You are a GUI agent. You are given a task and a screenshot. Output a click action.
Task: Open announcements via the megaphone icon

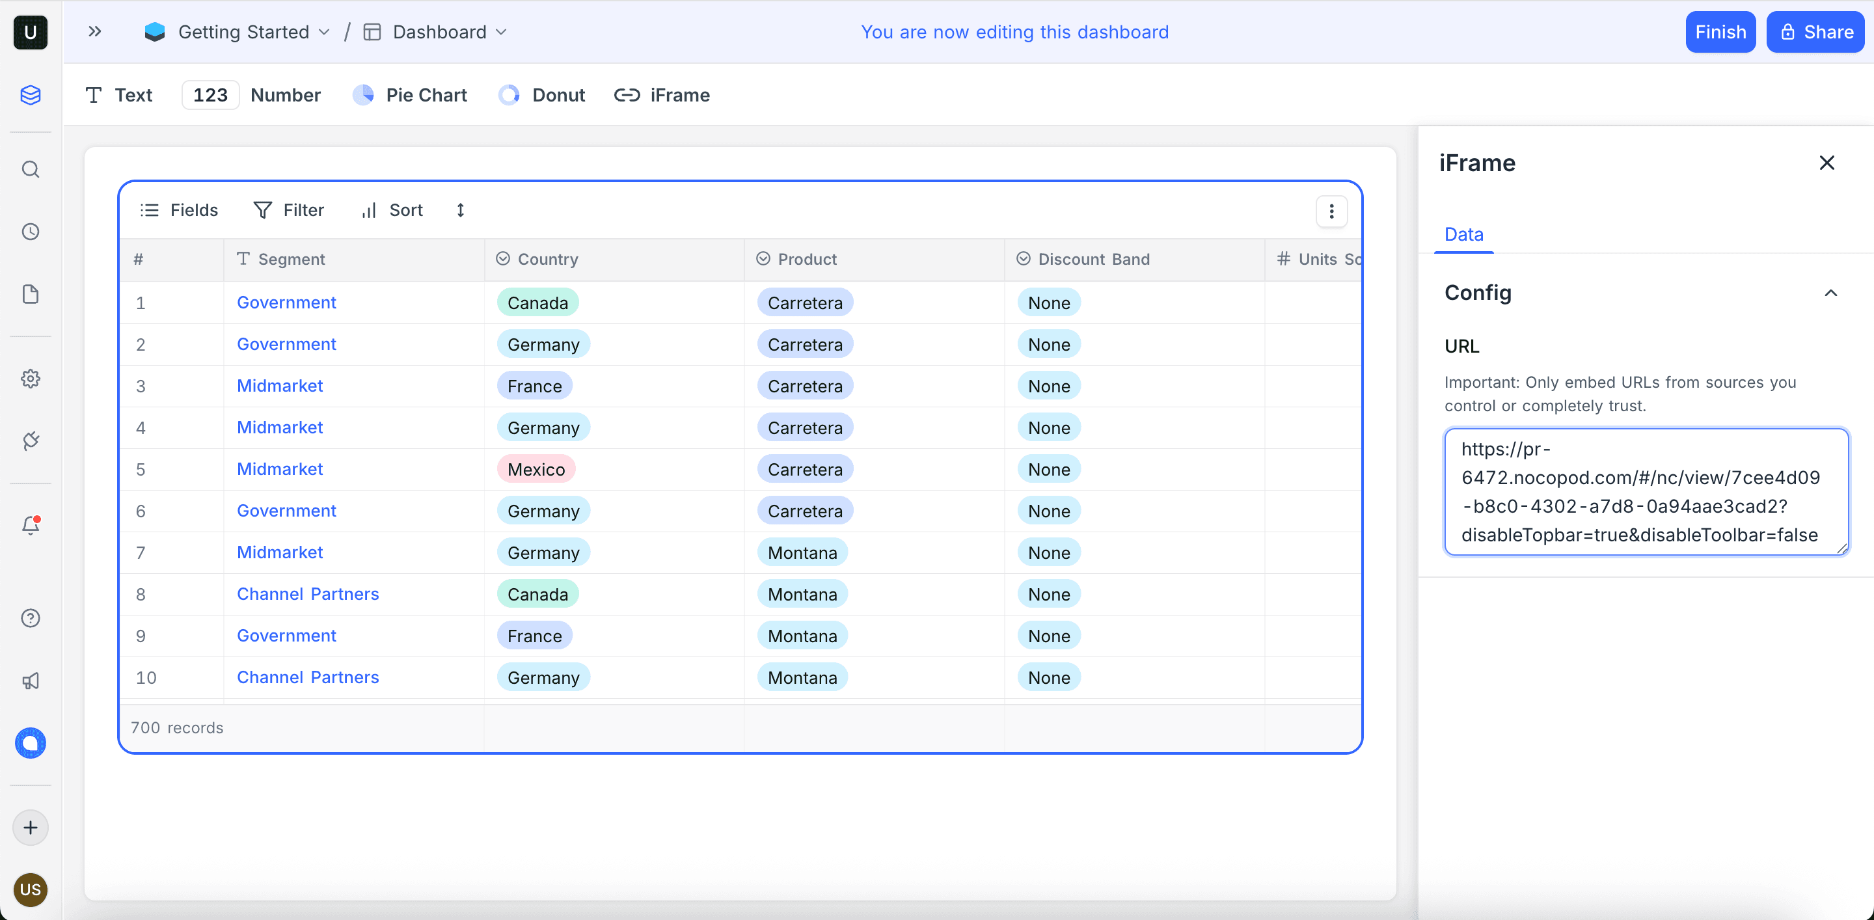tap(31, 681)
